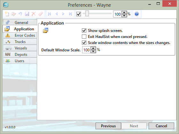Click the eraser Clear icon
This screenshot has width=179, height=134.
pos(40,14)
